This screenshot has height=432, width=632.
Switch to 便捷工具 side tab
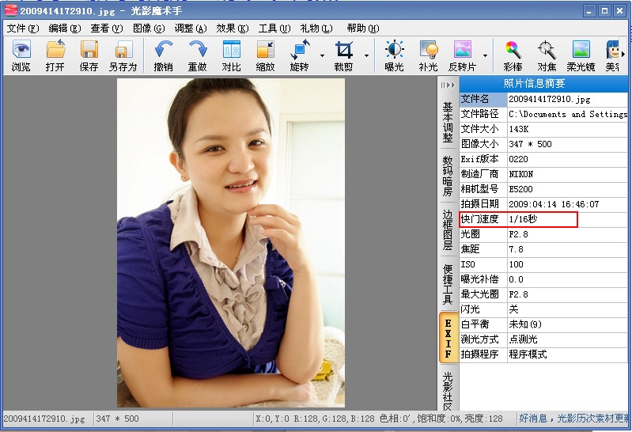point(448,284)
